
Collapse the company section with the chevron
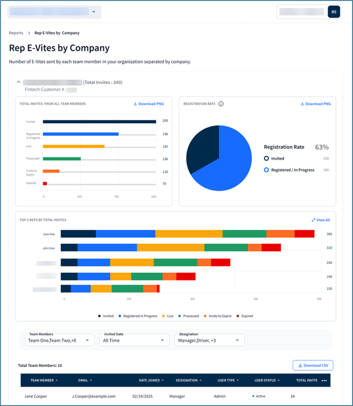click(19, 82)
